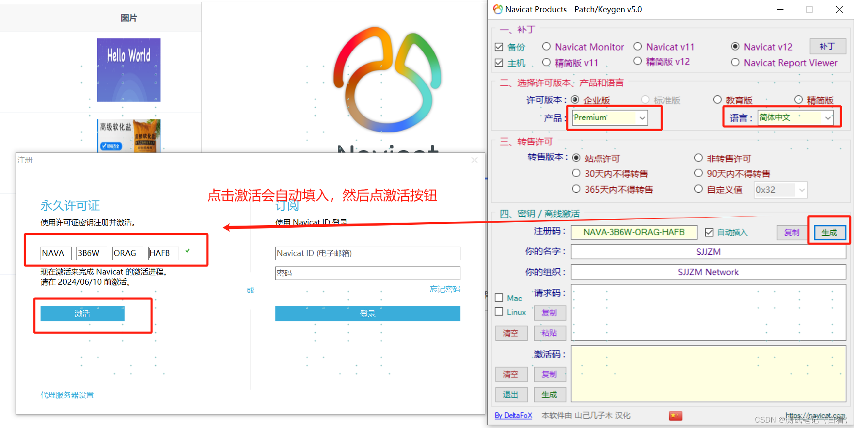Click 生成 next to the 注册码 field
This screenshot has width=854, height=428.
click(830, 232)
